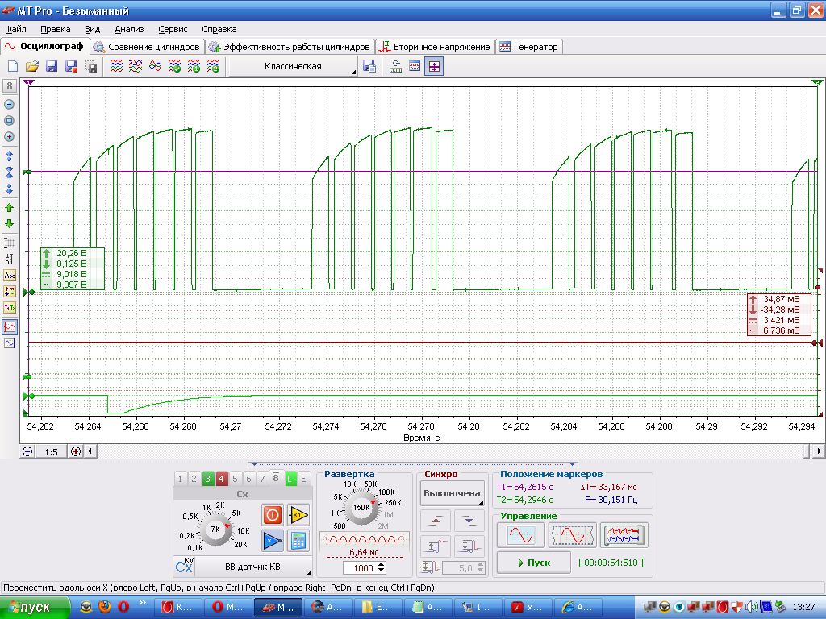This screenshot has width=826, height=619.
Task: Toggle channel 1 button
Action: click(180, 479)
